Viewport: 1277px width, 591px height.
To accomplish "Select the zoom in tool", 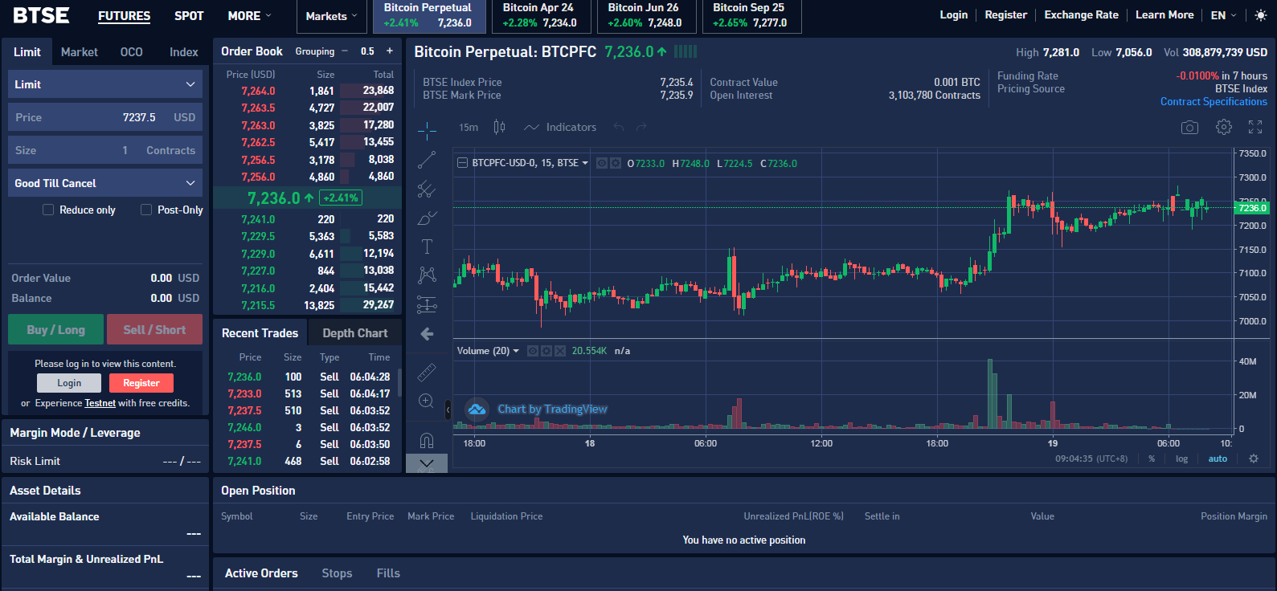I will pos(427,401).
